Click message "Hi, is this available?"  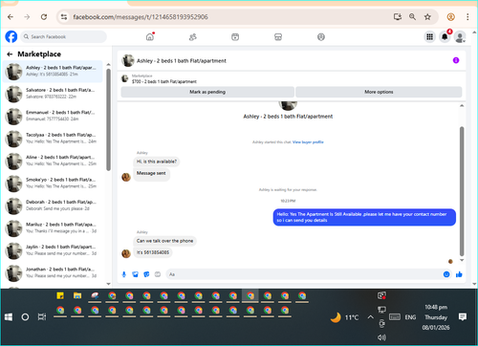click(157, 162)
